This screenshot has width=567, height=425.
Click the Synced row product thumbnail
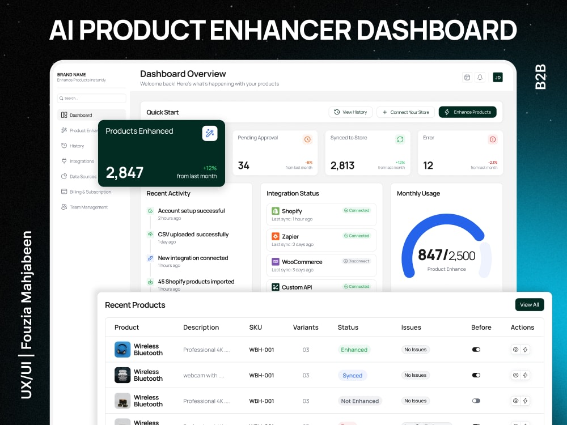tap(122, 375)
